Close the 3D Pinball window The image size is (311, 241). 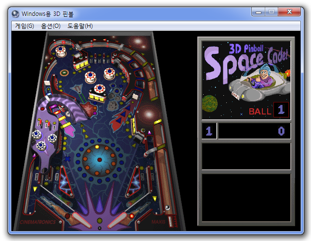pos(290,12)
